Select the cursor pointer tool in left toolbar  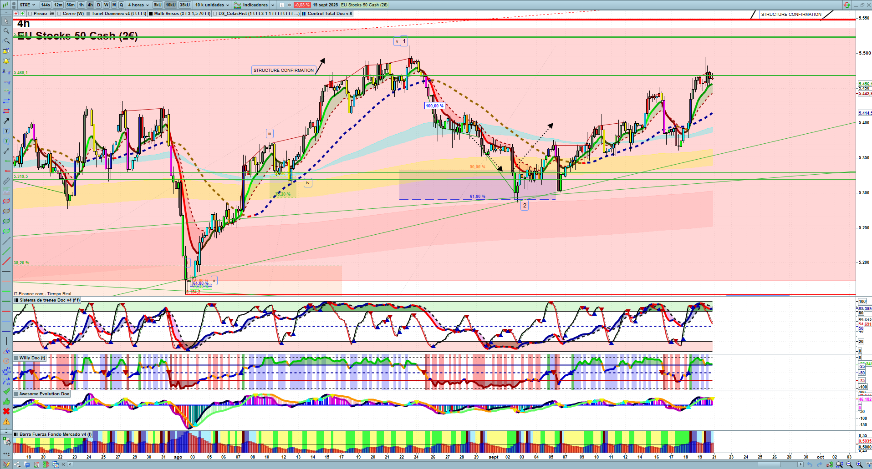coord(6,21)
